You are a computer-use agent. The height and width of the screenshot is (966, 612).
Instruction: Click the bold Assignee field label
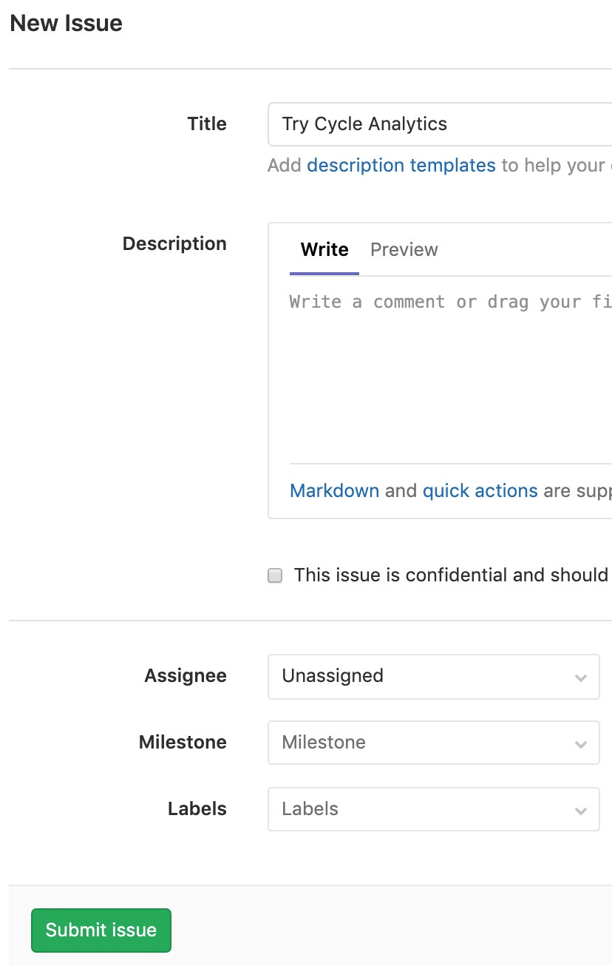(186, 676)
